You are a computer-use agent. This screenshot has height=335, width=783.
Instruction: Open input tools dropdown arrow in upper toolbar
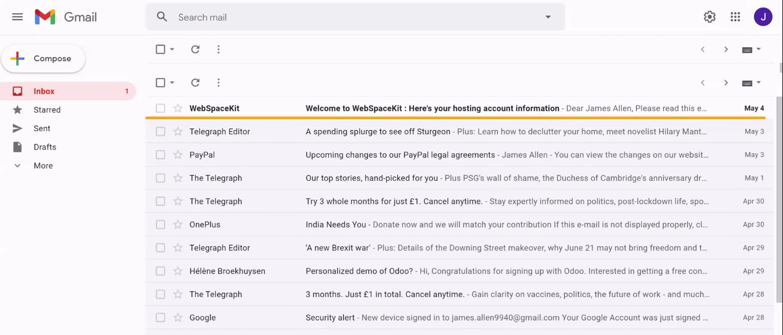[x=758, y=50]
